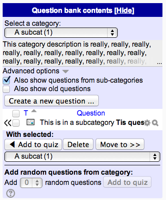Viewport: 166px width, 200px height.
Task: Open the Move to category dropdown
Action: pyautogui.click(x=82, y=156)
